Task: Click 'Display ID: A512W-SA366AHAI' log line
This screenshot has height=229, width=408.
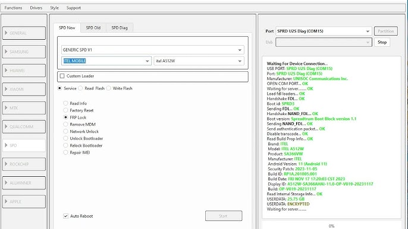Action: tap(321, 184)
